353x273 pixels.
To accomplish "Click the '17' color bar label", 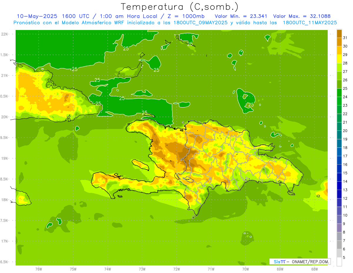I will click(345, 156).
